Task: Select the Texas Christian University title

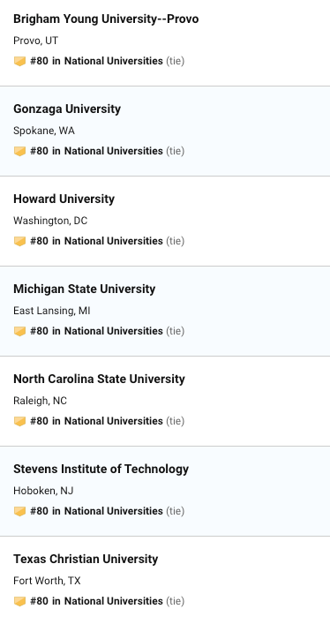Action: click(86, 559)
